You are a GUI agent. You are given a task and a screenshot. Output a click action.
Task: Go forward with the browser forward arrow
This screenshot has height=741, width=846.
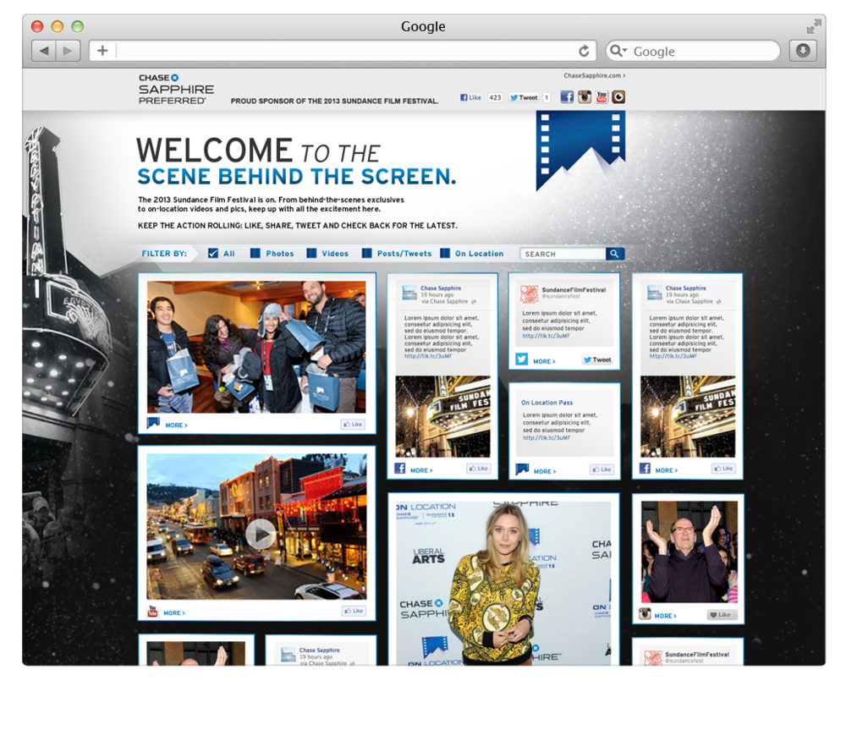[68, 51]
